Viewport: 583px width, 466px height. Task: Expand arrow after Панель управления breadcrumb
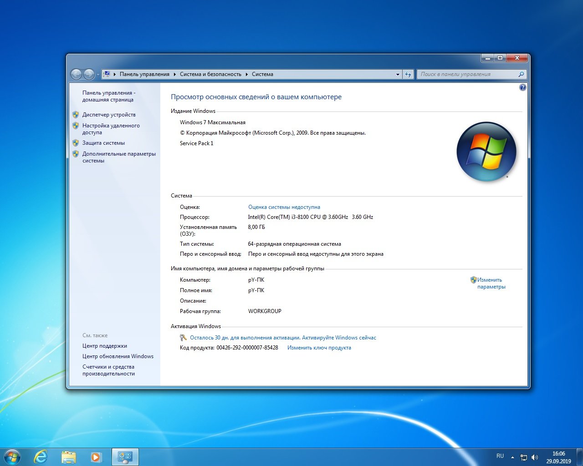(x=175, y=74)
